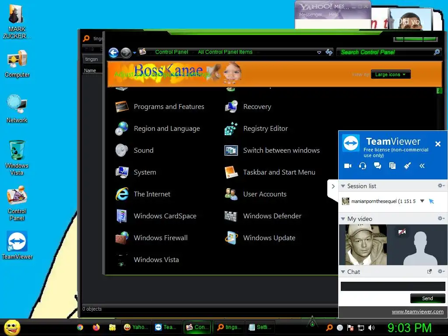Screen dimensions: 448x336
Task: Click TeamViewer headset audio icon
Action: 363,166
